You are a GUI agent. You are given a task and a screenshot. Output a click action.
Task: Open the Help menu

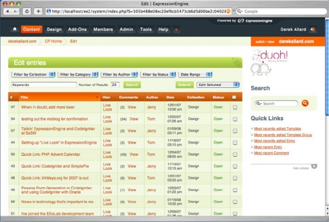163,29
